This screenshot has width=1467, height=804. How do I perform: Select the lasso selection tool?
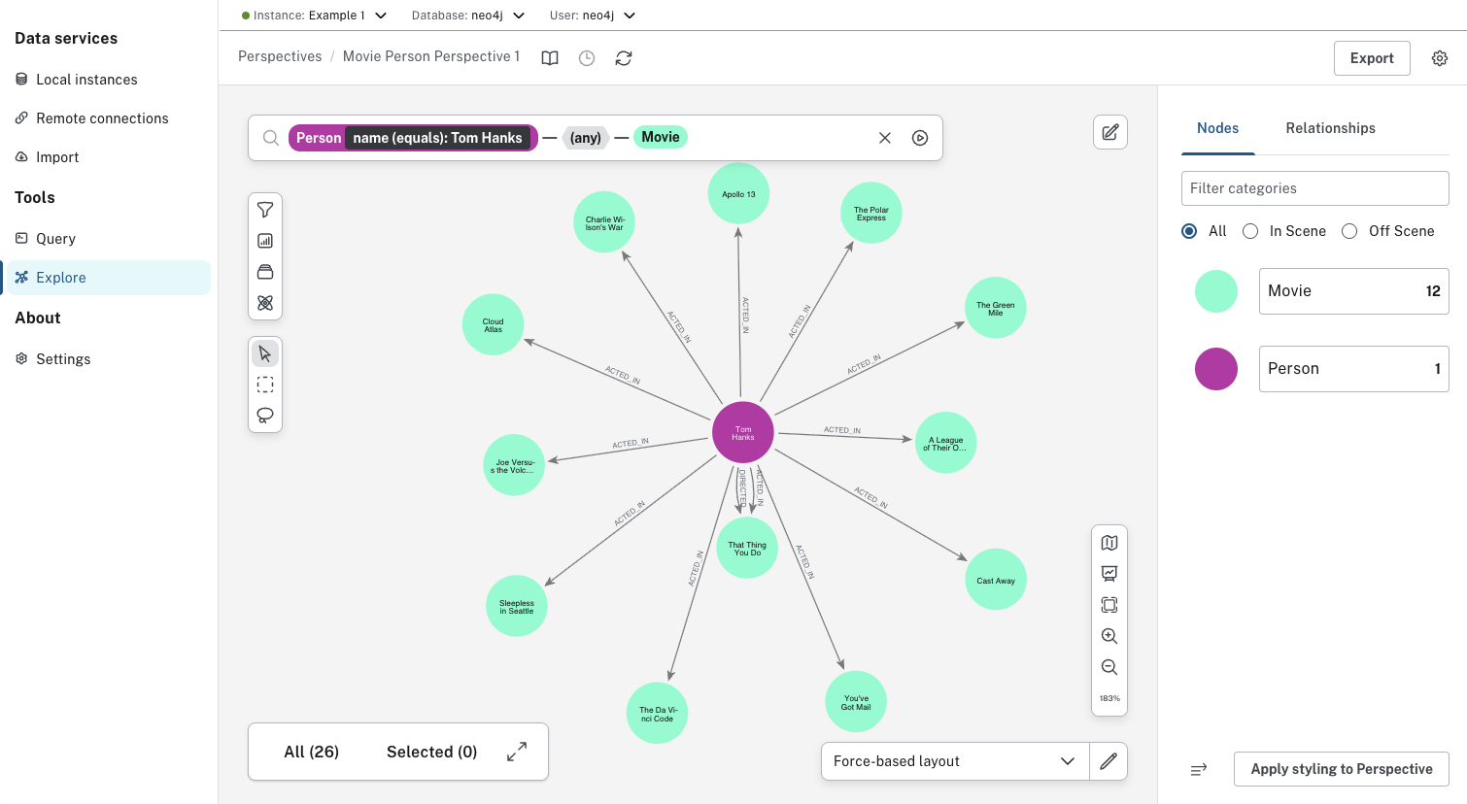pyautogui.click(x=265, y=416)
